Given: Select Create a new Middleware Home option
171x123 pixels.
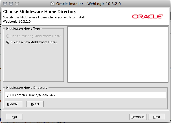Looking at the screenshot, I should (x=32, y=42).
